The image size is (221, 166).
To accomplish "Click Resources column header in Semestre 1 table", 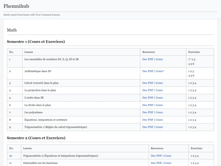I will [x=149, y=52].
